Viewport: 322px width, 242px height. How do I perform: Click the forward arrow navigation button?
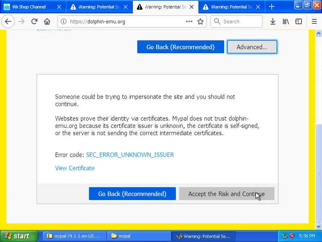(x=21, y=21)
